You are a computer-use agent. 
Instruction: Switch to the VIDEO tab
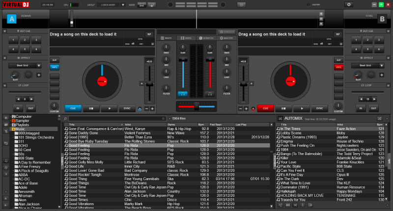(x=186, y=38)
